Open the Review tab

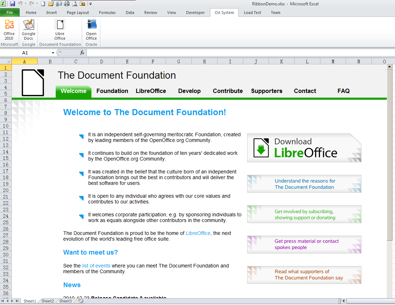point(151,13)
